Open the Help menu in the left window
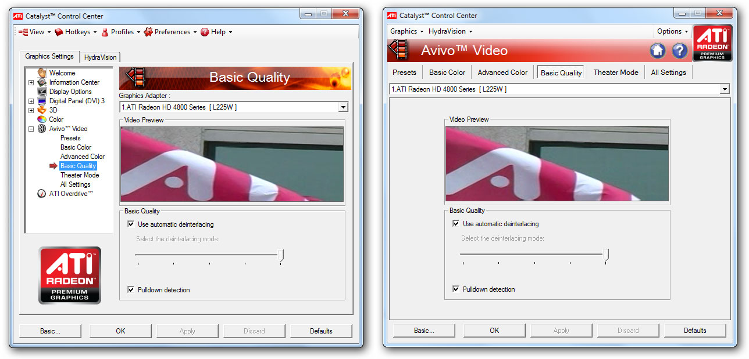The width and height of the screenshot is (749, 359). point(216,32)
